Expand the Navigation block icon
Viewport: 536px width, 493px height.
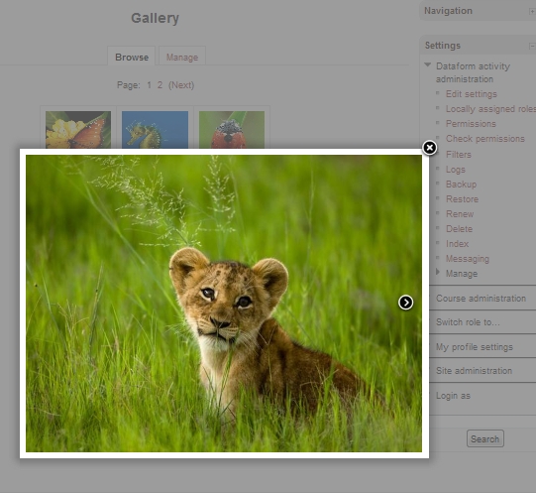pyautogui.click(x=532, y=12)
